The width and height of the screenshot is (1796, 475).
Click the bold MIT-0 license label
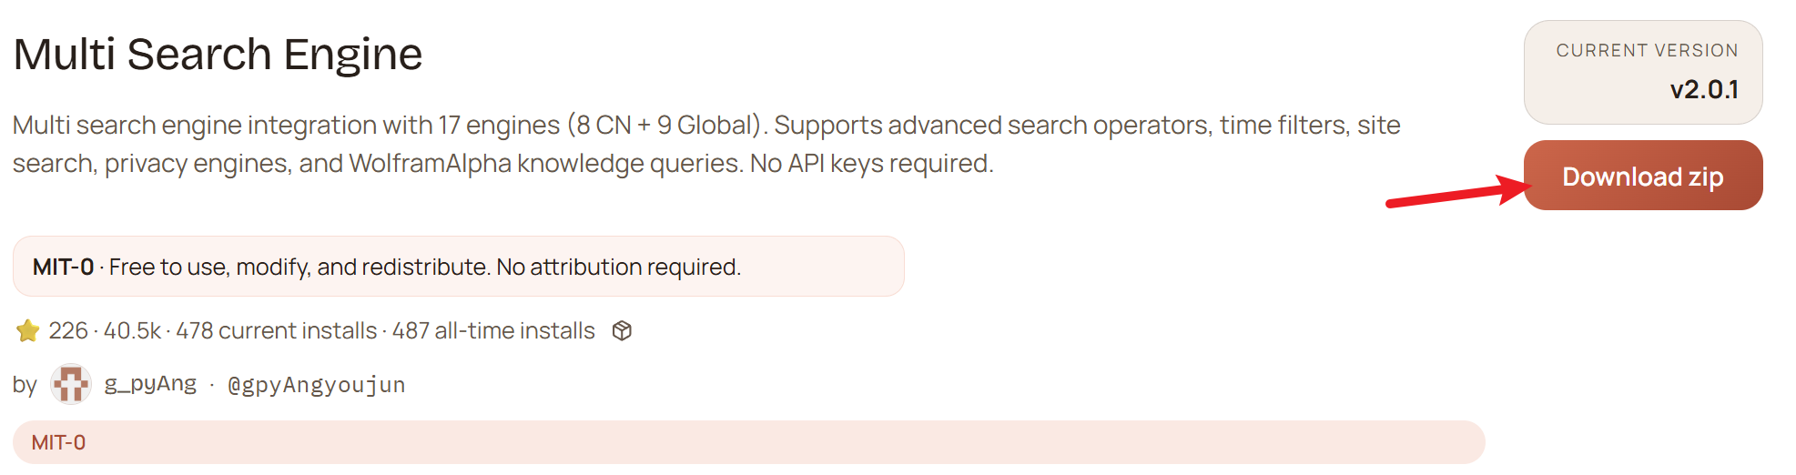64,267
